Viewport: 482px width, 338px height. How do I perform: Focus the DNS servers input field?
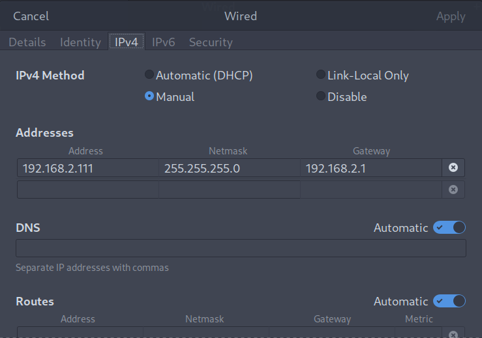pos(241,248)
